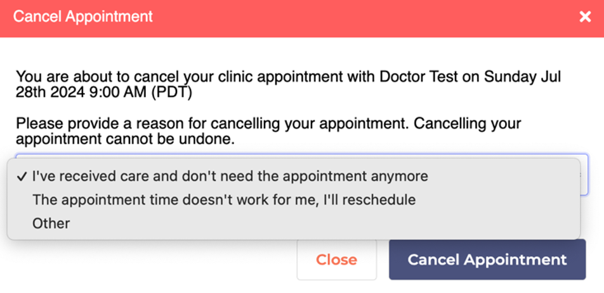This screenshot has height=293, width=604.
Task: Choose "appointment time doesn't work" option
Action: 223,200
